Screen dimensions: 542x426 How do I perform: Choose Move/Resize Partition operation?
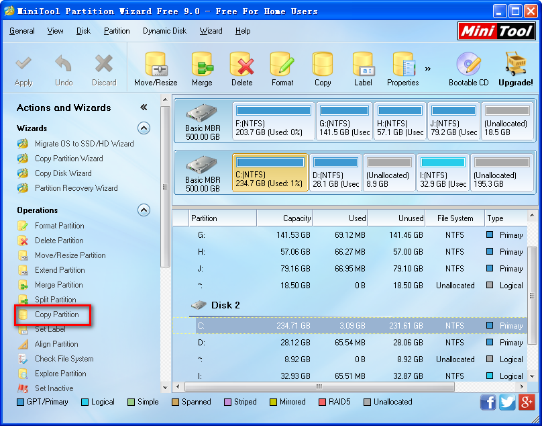click(70, 255)
